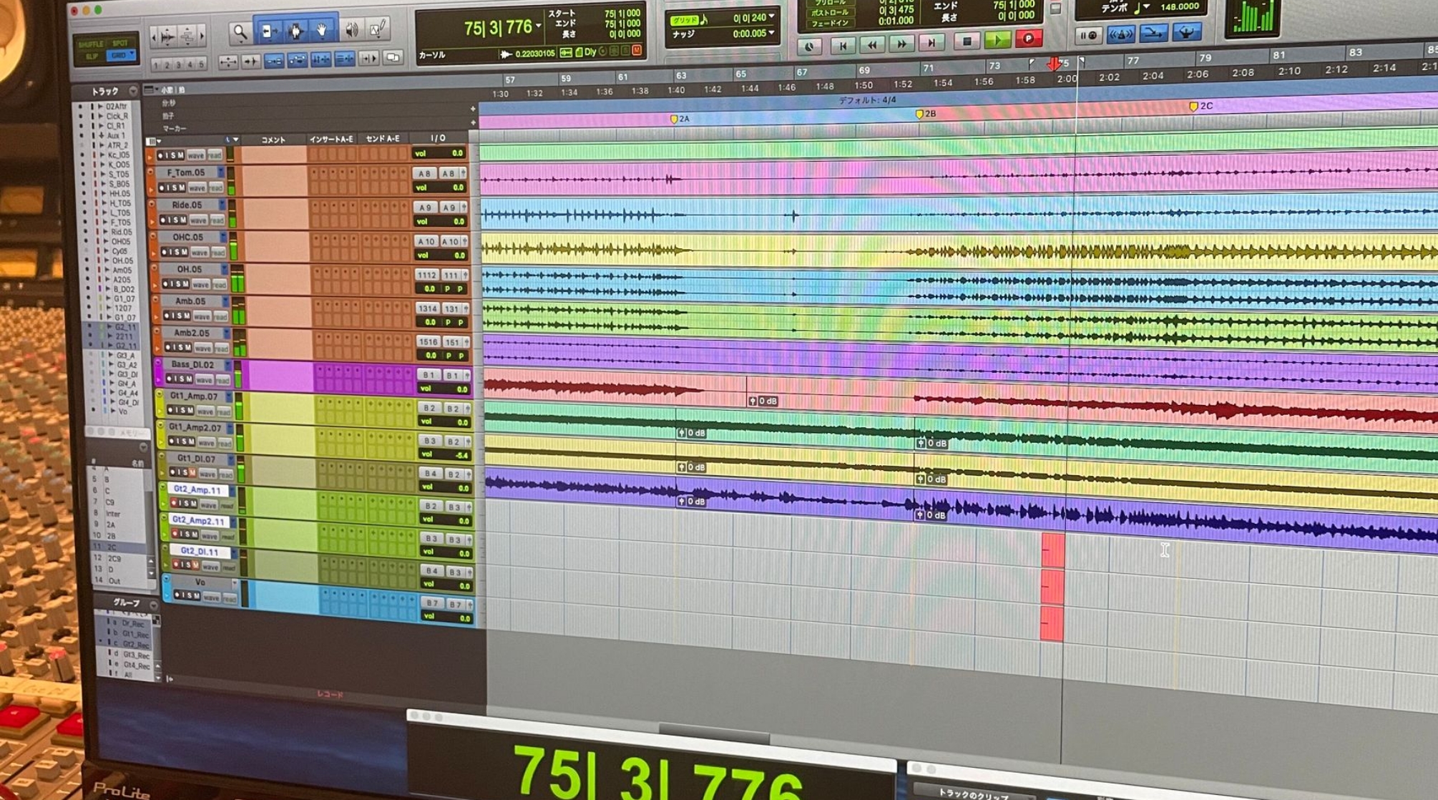
Task: Open read automation mode on Amb.05
Action: pyautogui.click(x=220, y=316)
